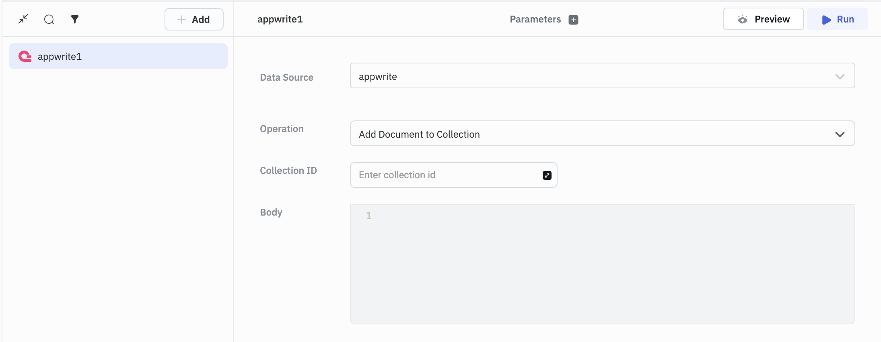The image size is (881, 342).
Task: Click the Run button label
Action: coord(845,19)
